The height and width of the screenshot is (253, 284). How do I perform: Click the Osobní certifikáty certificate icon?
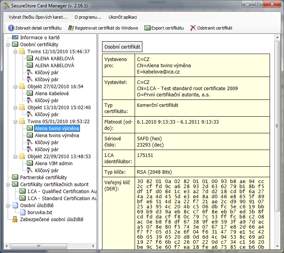[x=15, y=44]
